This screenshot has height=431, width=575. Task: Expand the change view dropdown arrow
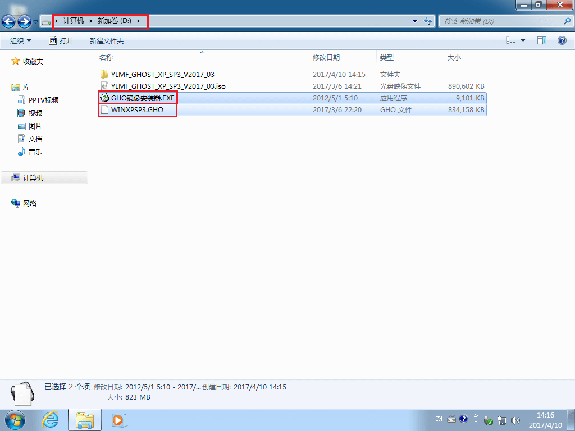tap(523, 40)
